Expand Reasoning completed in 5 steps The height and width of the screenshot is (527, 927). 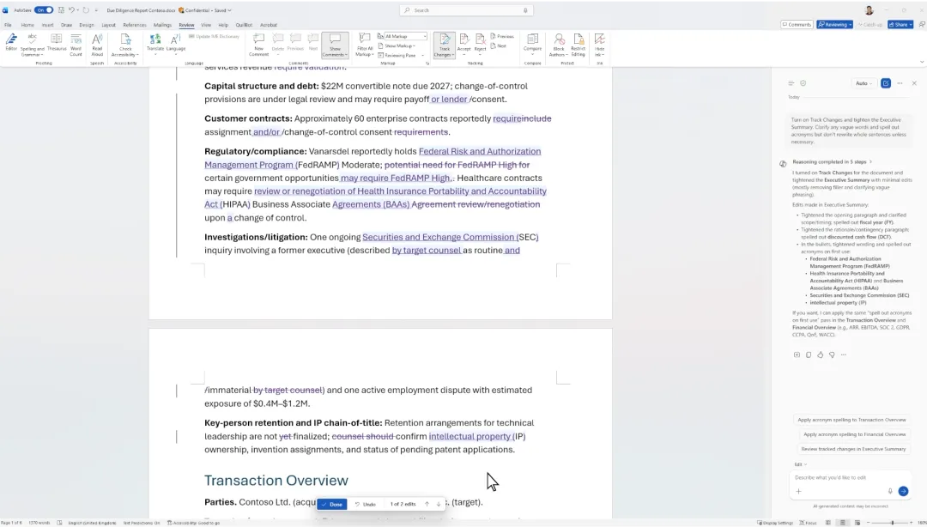click(833, 161)
